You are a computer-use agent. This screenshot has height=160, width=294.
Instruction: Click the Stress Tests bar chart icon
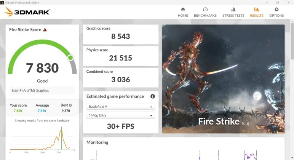233,10
